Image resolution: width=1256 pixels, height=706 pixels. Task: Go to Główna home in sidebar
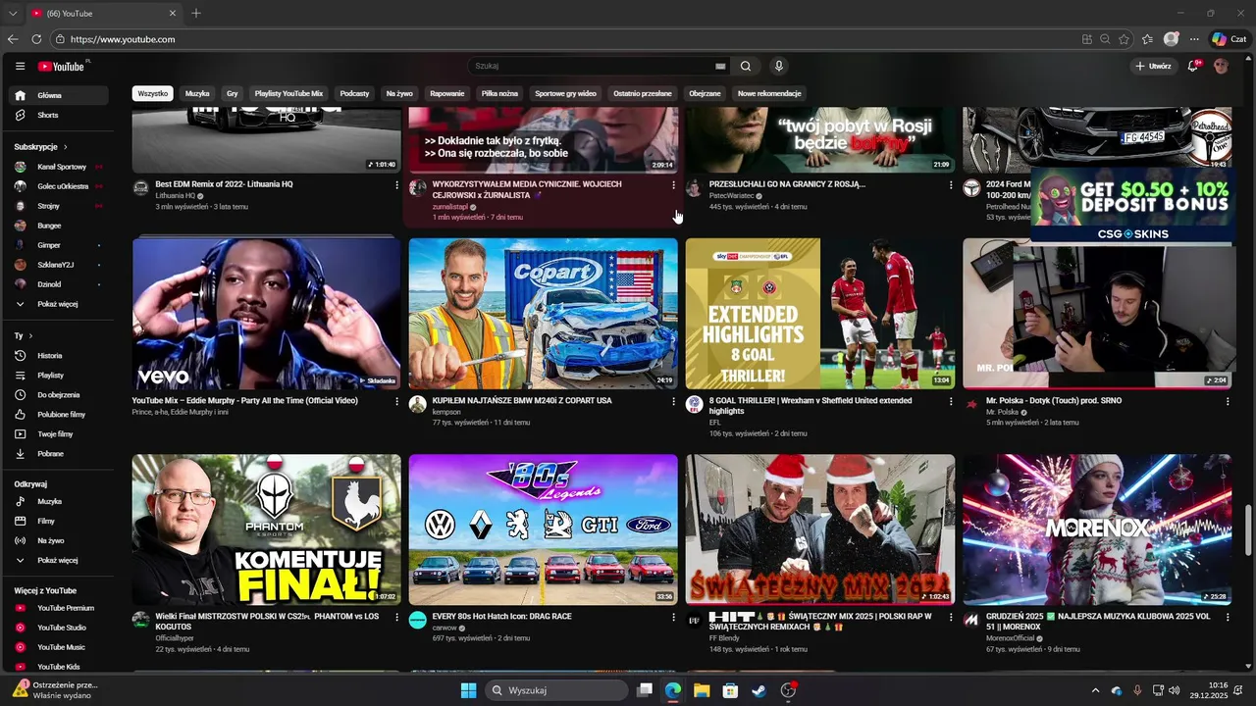61,95
